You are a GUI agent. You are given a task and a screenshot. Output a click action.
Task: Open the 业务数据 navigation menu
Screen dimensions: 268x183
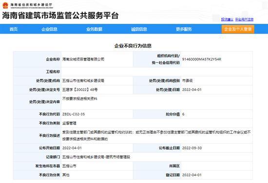pyautogui.click(x=94, y=29)
